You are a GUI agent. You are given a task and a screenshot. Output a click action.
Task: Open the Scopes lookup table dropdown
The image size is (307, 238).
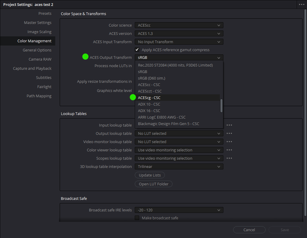179,158
